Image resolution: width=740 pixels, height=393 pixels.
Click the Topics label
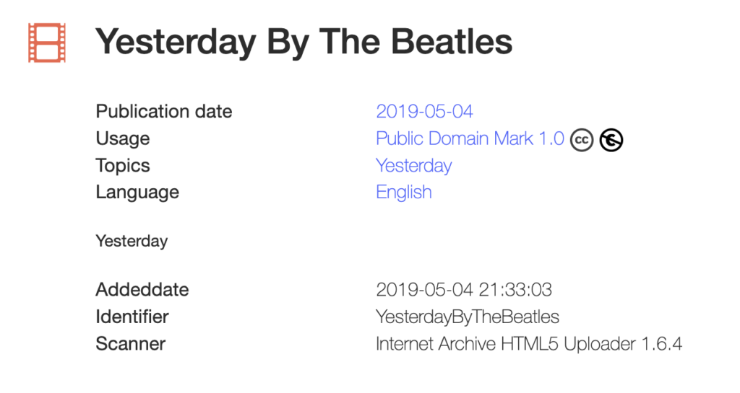pyautogui.click(x=123, y=166)
